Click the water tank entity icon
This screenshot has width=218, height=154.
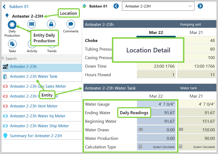click(x=5, y=76)
